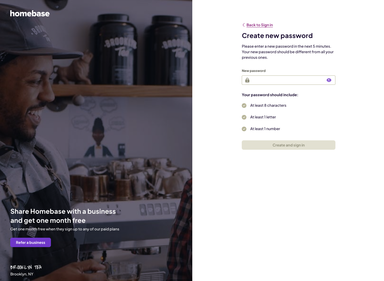This screenshot has width=384, height=281.
Task: Open the Back to Sign in link
Action: click(x=260, y=25)
